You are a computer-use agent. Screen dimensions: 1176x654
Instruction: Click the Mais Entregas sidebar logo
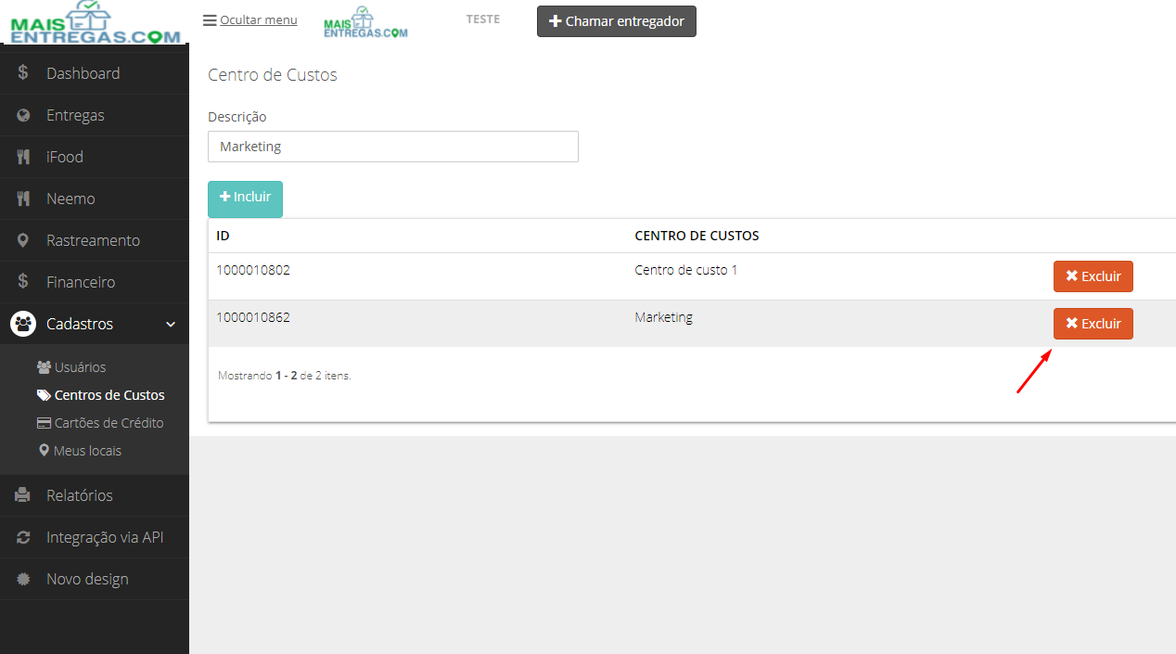[x=94, y=22]
